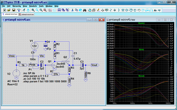Switch to the préampli micro4.raw tab
This screenshot has height=110, width=177.
[26, 14]
